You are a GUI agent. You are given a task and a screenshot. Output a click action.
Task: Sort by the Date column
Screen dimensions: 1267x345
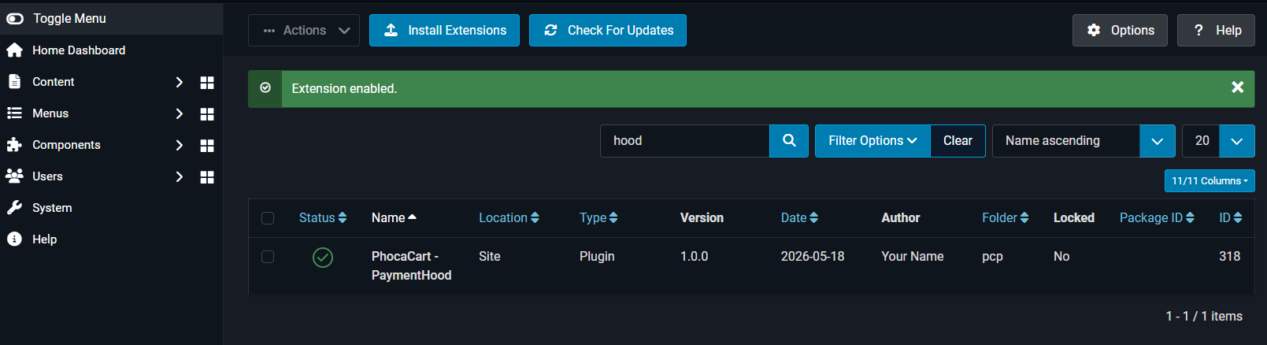(799, 217)
